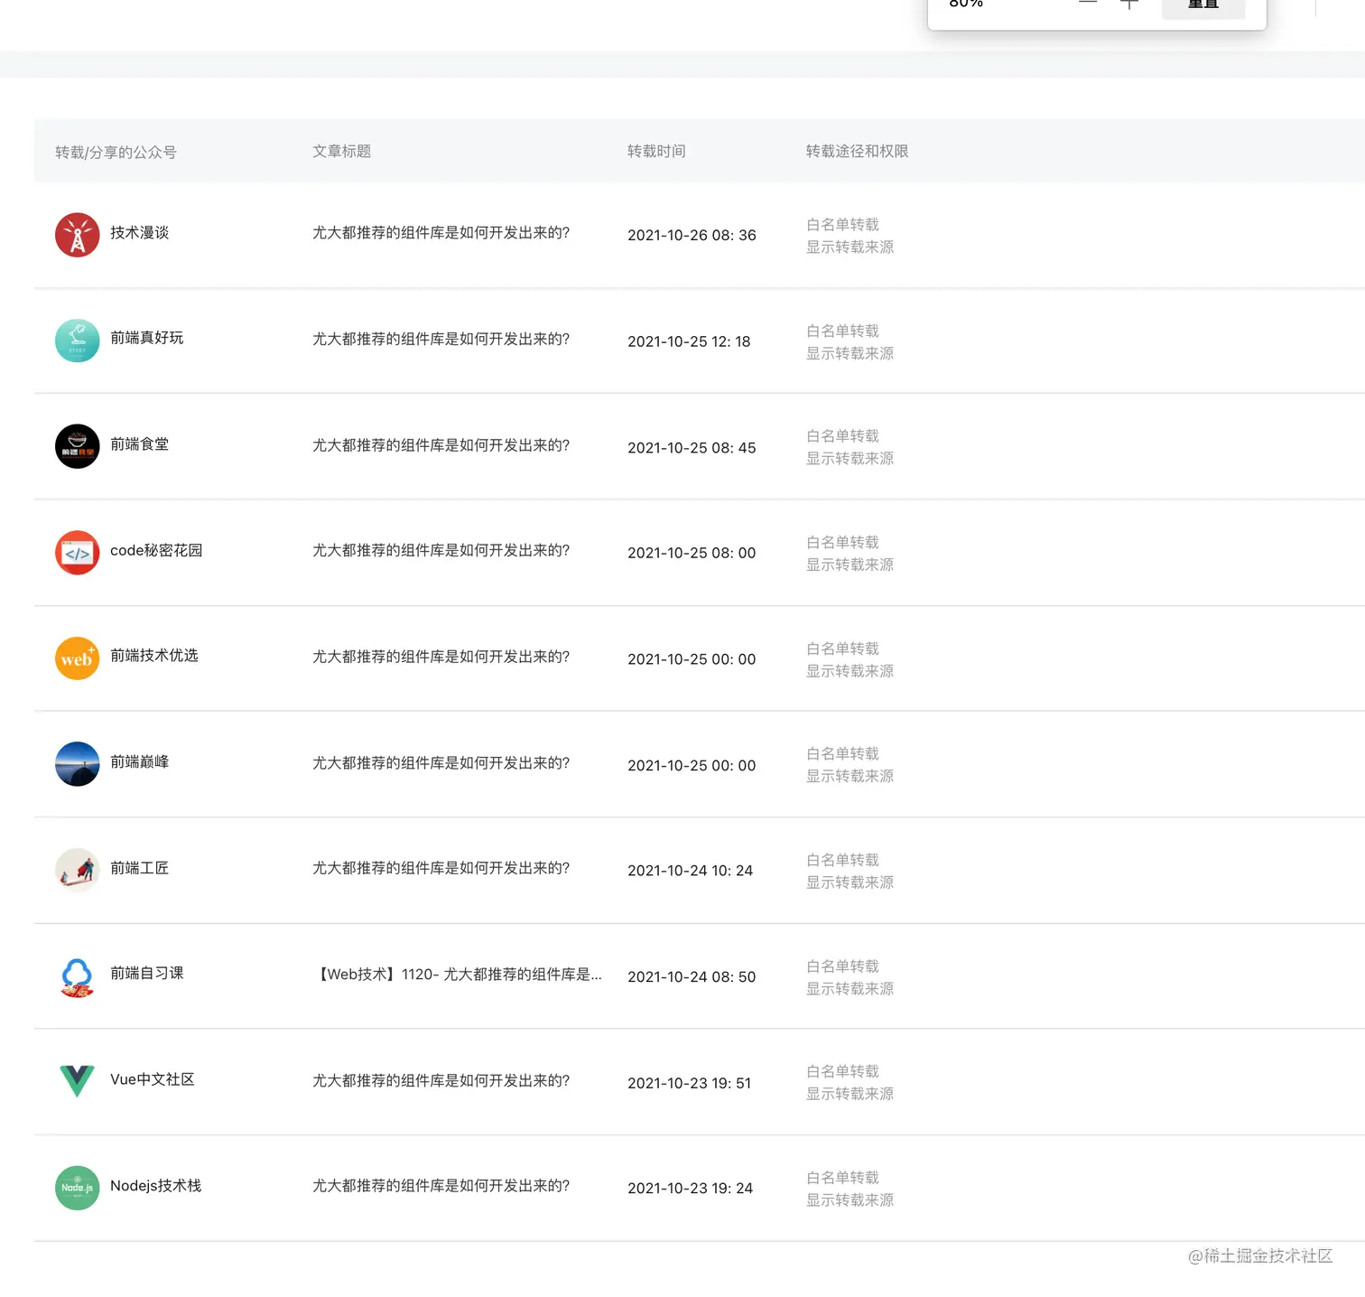
Task: Click the 前端真好玩 teal avatar
Action: click(78, 341)
